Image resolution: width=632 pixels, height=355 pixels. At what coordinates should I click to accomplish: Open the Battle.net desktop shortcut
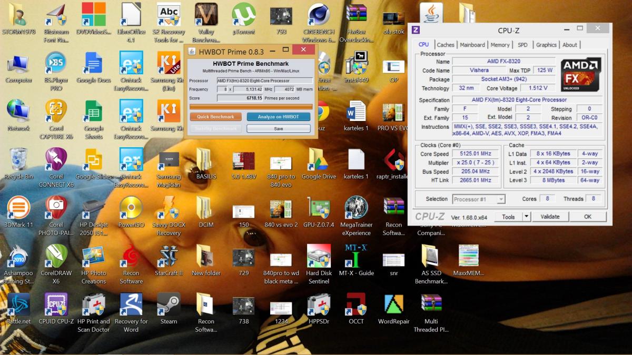[x=18, y=305]
